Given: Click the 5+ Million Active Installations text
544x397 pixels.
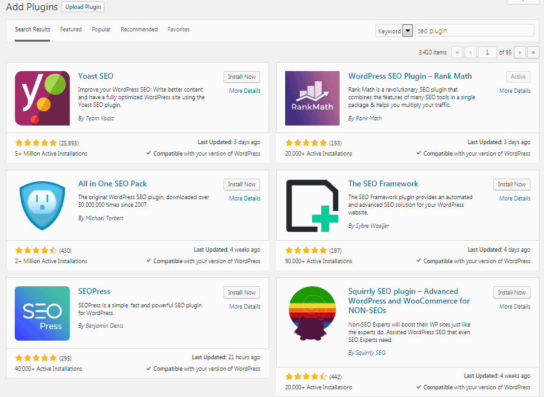Looking at the screenshot, I should [x=51, y=154].
